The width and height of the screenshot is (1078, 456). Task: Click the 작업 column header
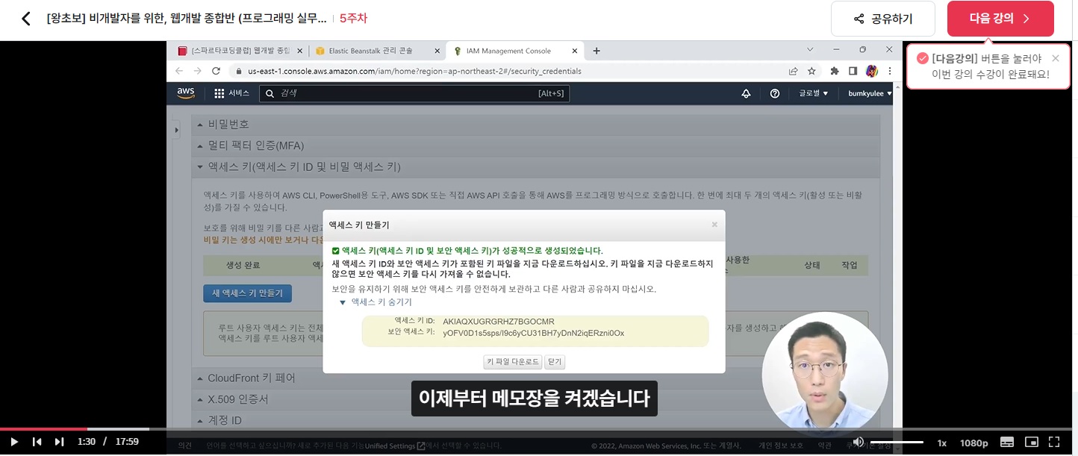(x=850, y=265)
